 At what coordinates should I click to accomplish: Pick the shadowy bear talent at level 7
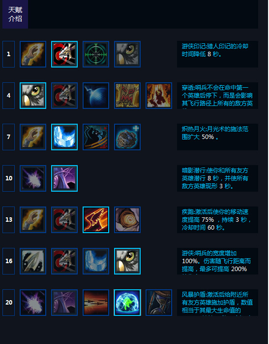coord(96,137)
